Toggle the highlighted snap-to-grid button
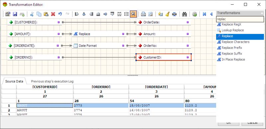 click(134, 14)
